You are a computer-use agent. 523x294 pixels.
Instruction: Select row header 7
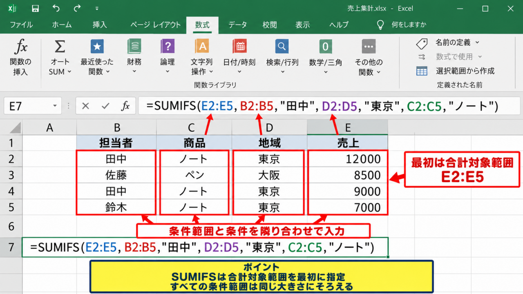11,247
